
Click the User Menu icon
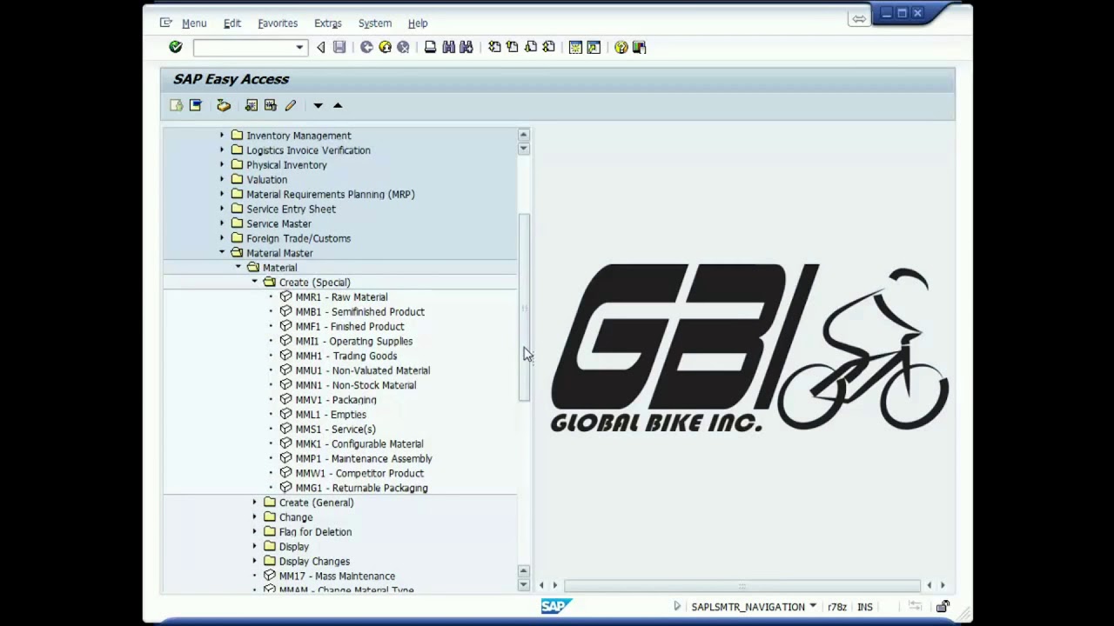(x=177, y=105)
